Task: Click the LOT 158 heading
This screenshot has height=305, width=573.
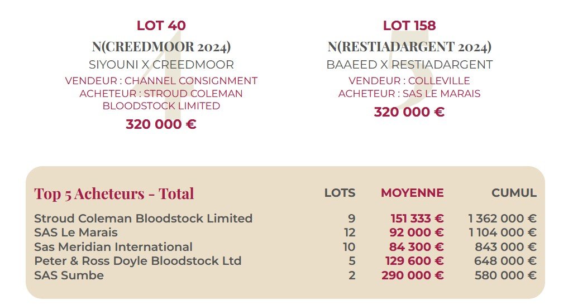Action: click(x=409, y=26)
